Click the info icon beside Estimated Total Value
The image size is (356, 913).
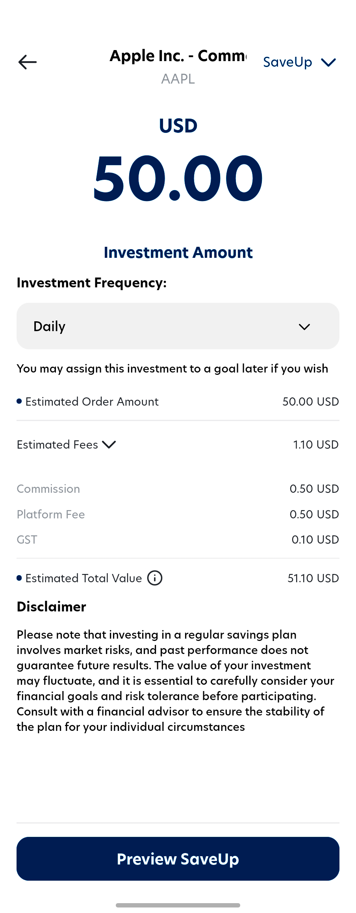tap(155, 578)
